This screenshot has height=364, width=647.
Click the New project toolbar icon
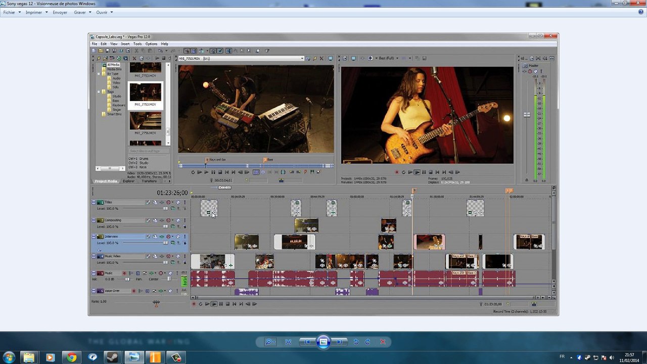coord(95,51)
